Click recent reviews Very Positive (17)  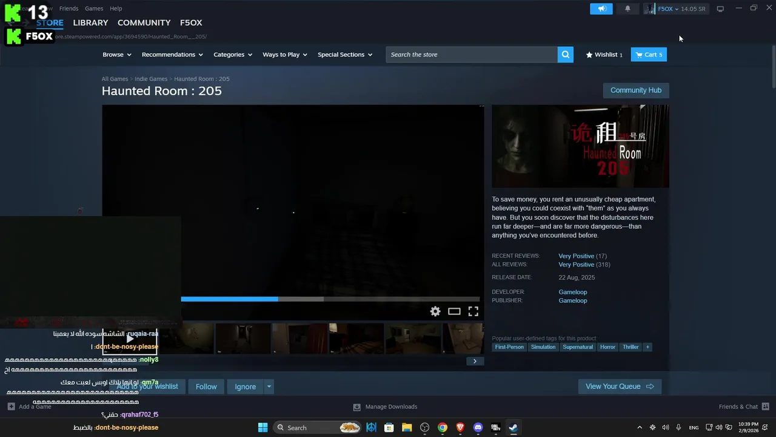[x=583, y=256]
